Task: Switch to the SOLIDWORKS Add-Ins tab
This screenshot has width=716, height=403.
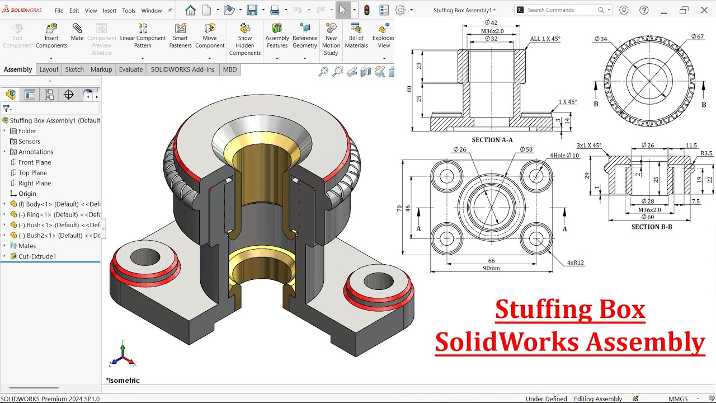Action: (x=183, y=69)
